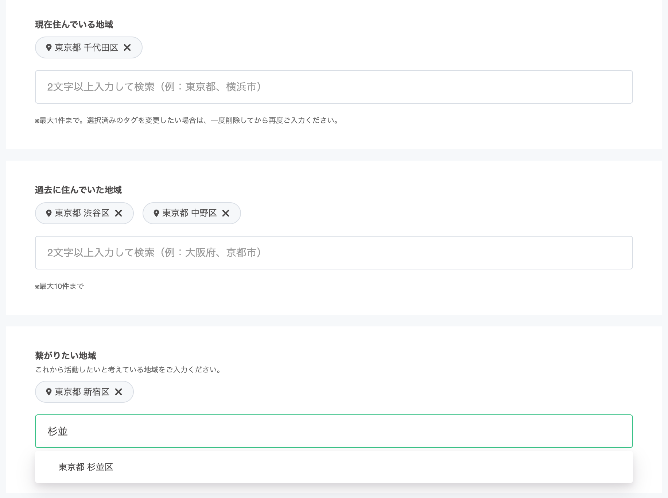Click the 東京都 千代田区 tag label
This screenshot has height=498, width=668.
coord(86,47)
